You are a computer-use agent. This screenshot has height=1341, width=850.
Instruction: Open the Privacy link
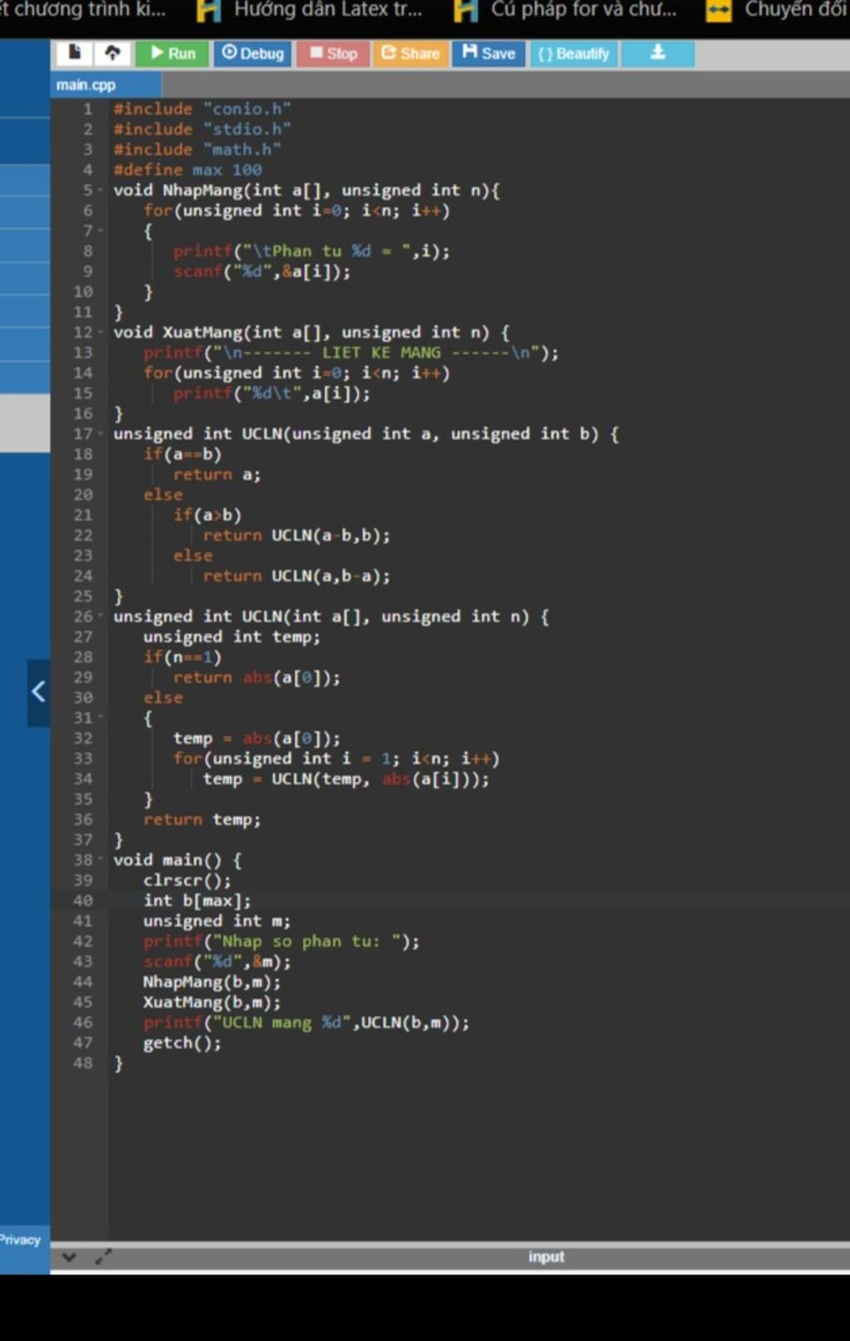click(x=20, y=1240)
